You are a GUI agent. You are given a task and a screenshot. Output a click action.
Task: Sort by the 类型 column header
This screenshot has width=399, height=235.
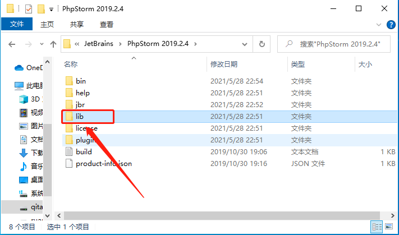click(298, 64)
